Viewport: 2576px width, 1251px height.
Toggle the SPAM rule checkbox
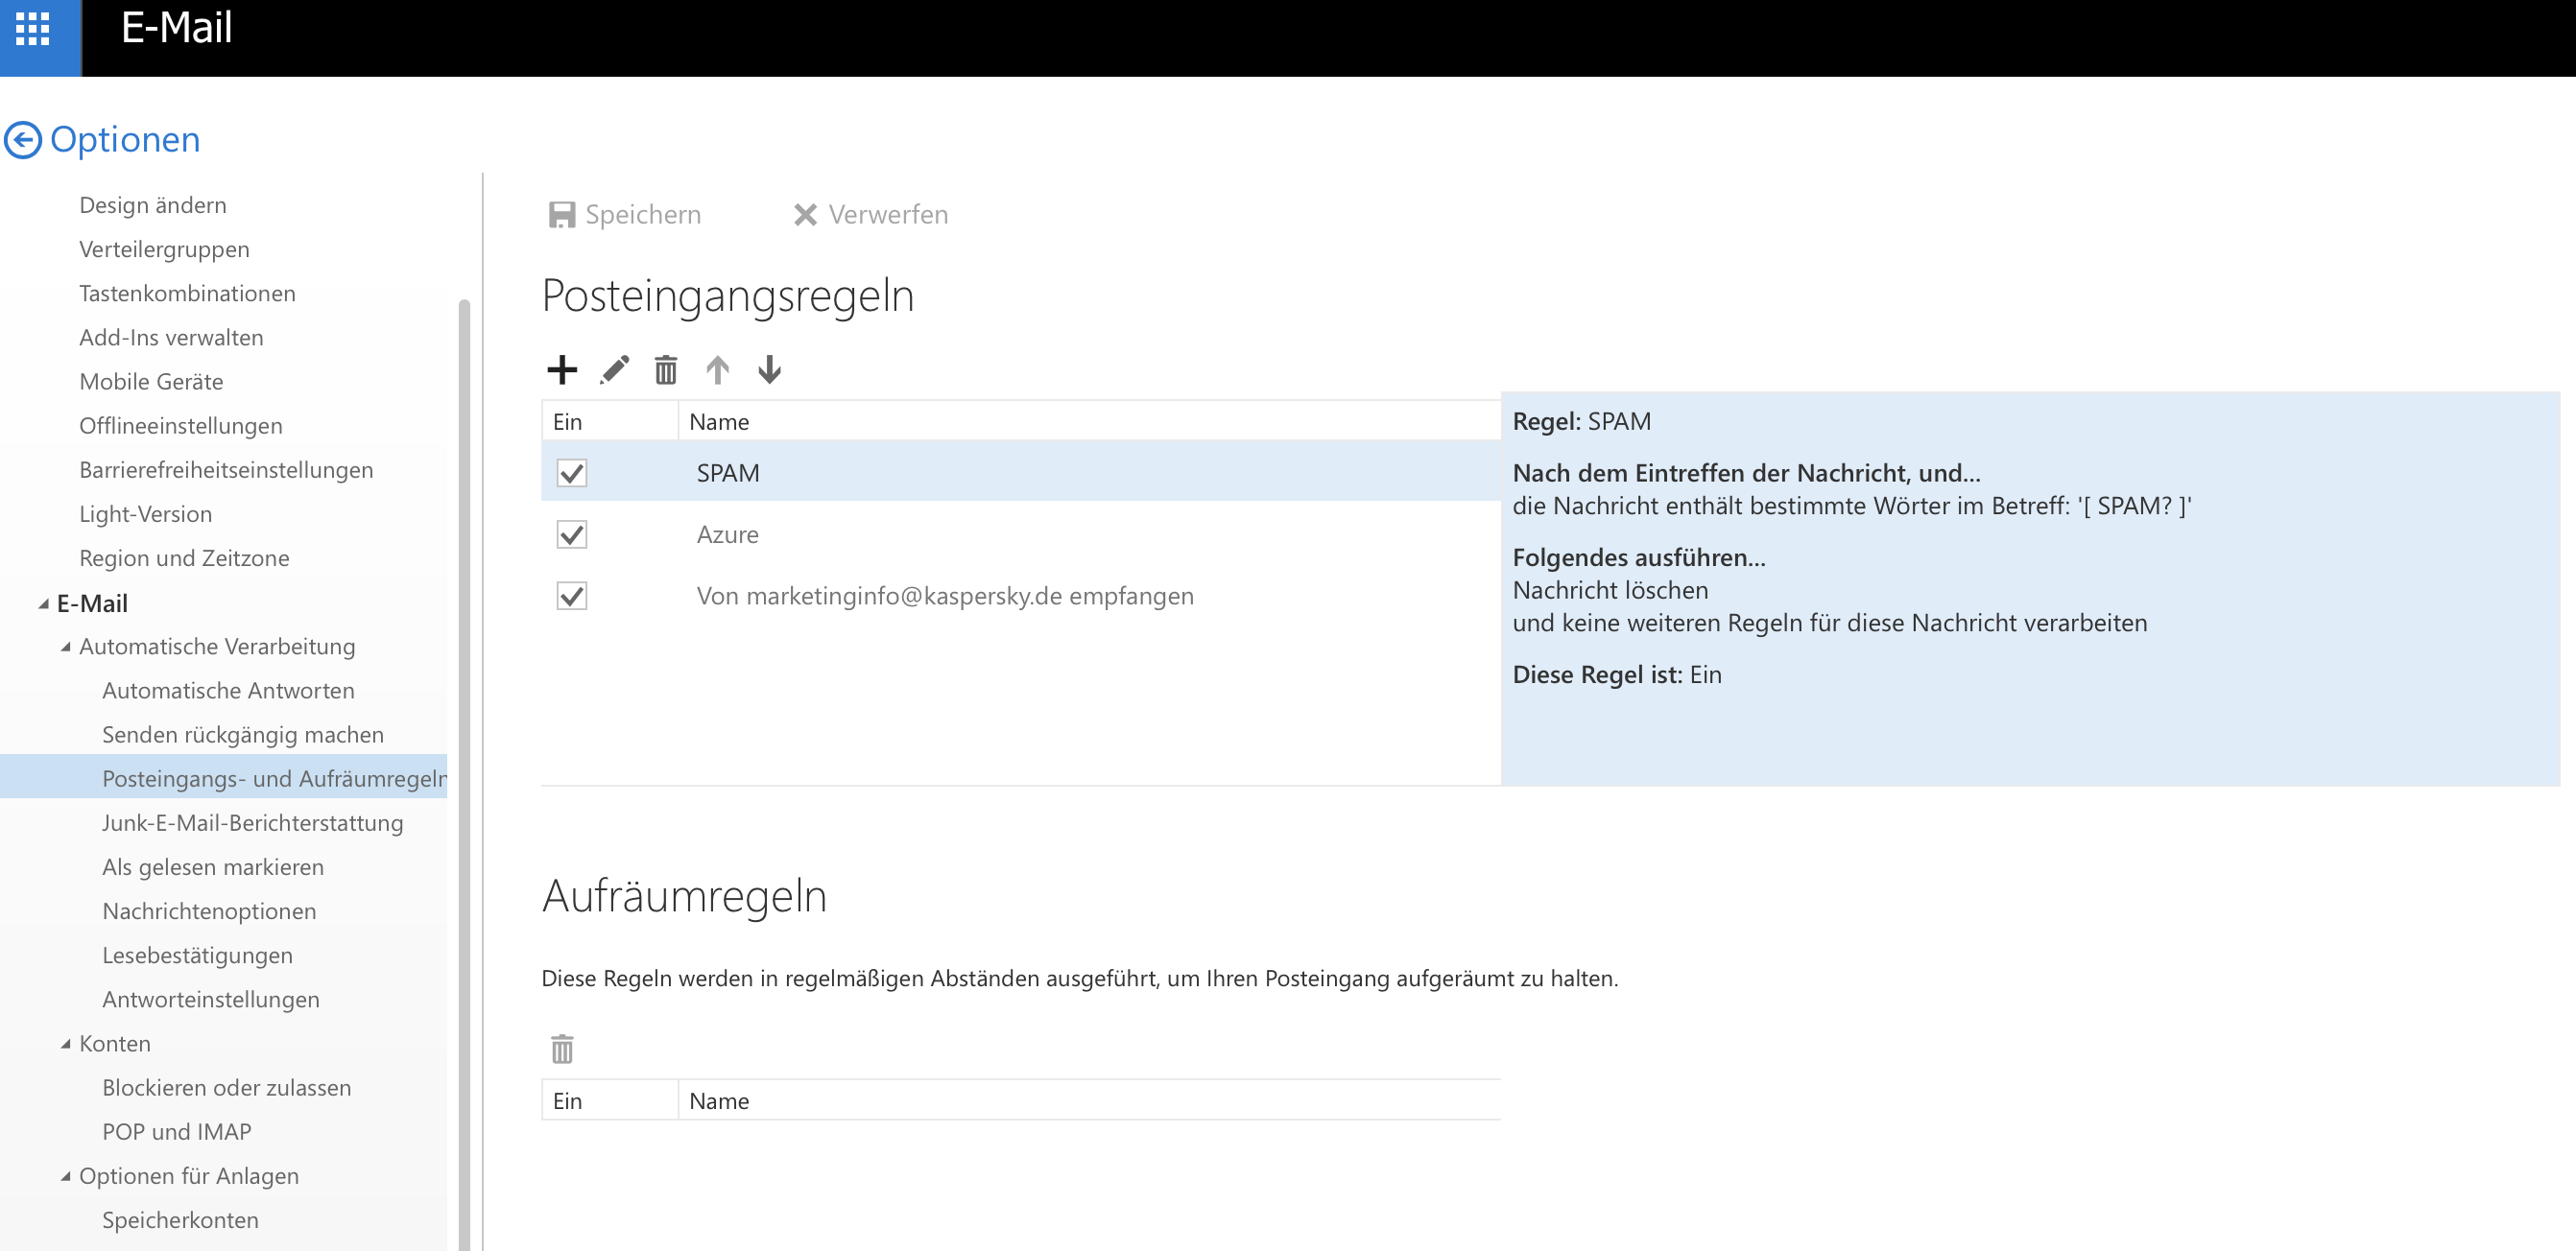(572, 473)
